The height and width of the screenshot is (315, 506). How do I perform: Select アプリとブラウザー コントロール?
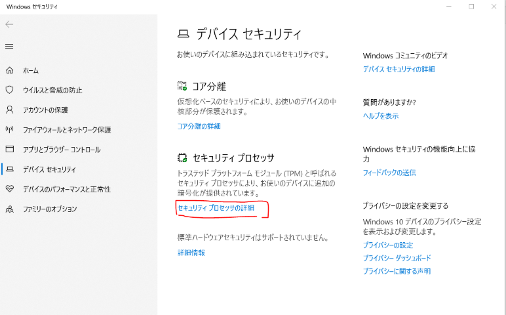pos(62,150)
